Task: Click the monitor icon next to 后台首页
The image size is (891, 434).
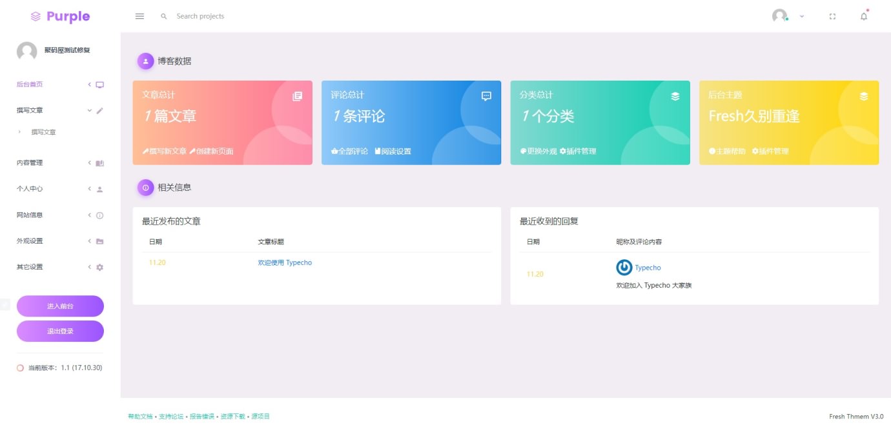Action: pos(100,84)
